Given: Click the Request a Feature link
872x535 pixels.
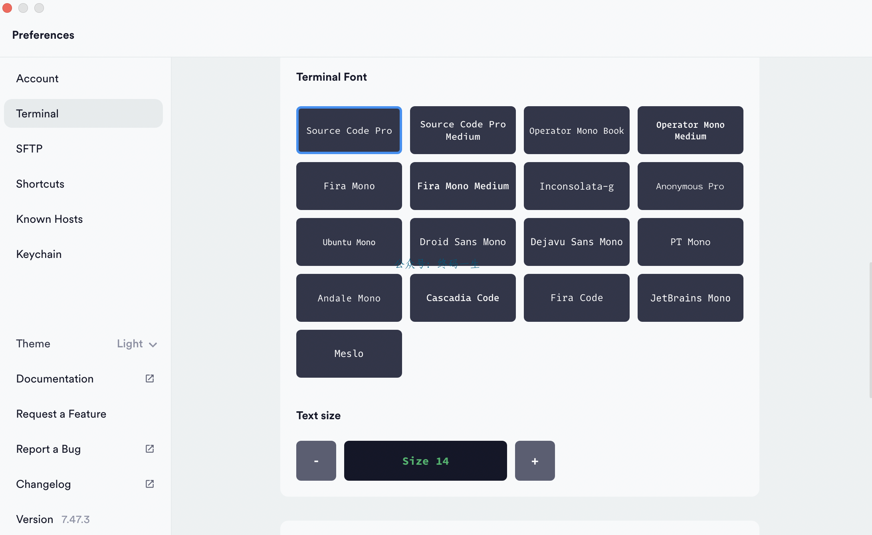Looking at the screenshot, I should click(61, 414).
